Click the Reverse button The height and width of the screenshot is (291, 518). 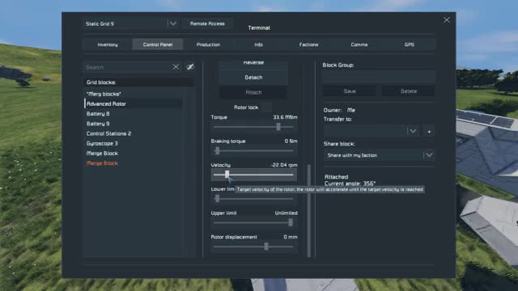tap(253, 63)
